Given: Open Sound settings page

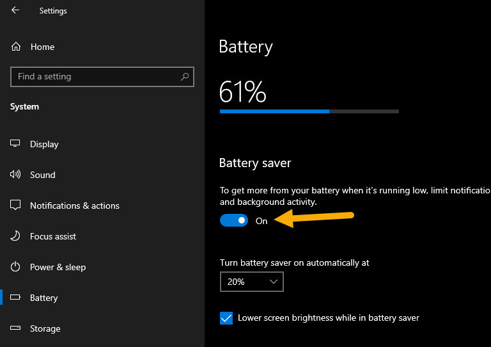Looking at the screenshot, I should [43, 175].
